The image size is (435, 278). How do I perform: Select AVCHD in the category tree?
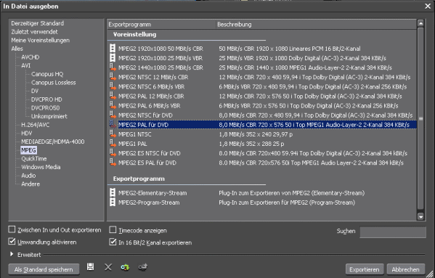point(31,57)
